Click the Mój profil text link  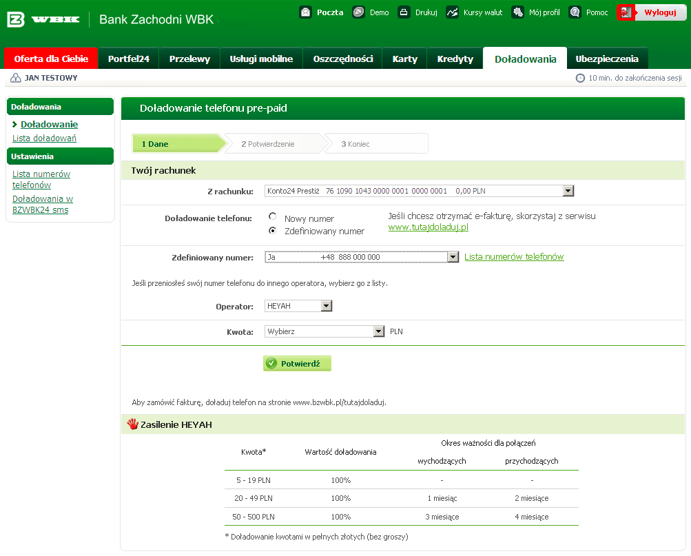point(544,12)
